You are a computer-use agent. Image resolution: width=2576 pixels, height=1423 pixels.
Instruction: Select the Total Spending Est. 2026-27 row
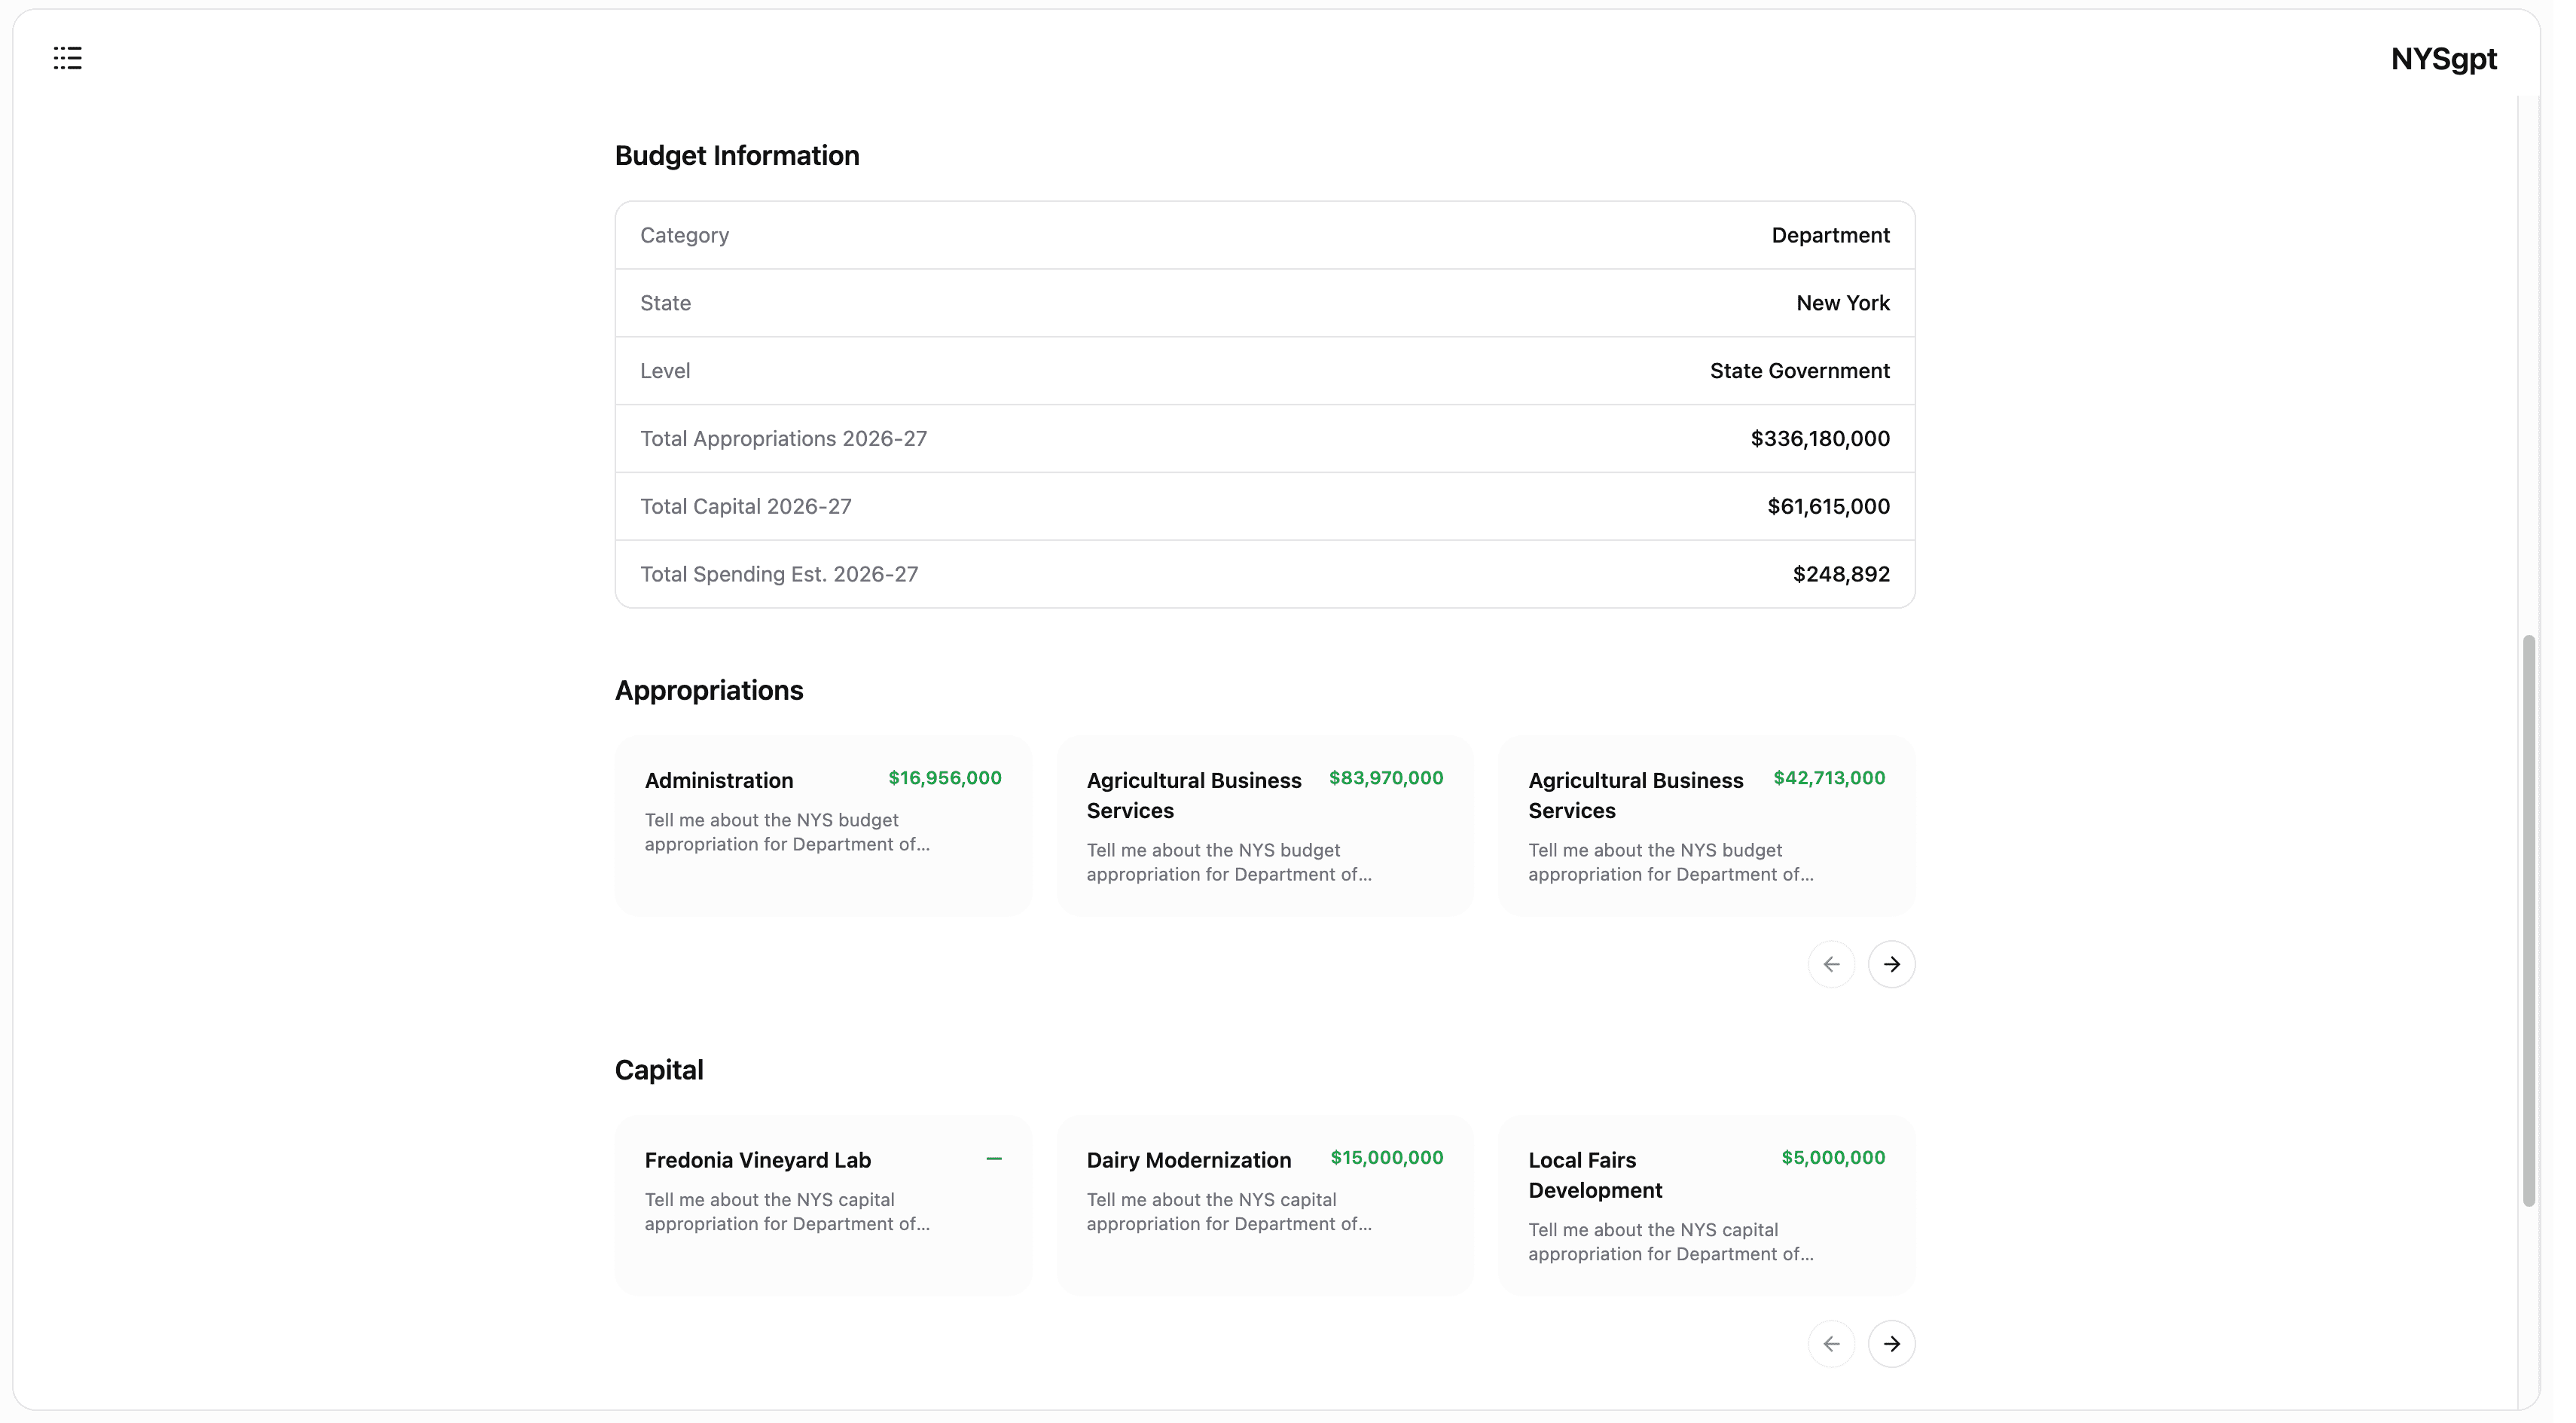click(1264, 573)
